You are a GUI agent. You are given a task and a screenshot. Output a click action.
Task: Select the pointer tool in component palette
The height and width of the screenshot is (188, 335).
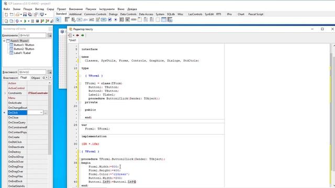tap(58, 20)
